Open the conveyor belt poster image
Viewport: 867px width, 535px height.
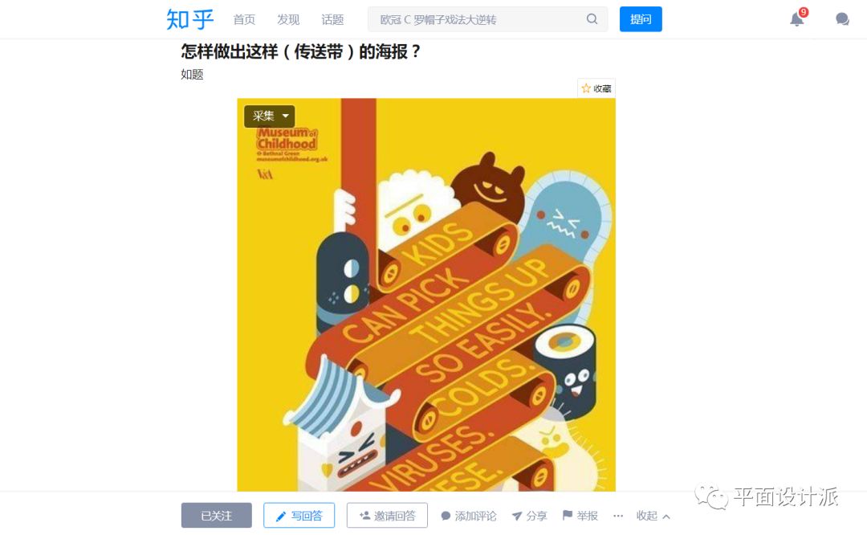426,295
